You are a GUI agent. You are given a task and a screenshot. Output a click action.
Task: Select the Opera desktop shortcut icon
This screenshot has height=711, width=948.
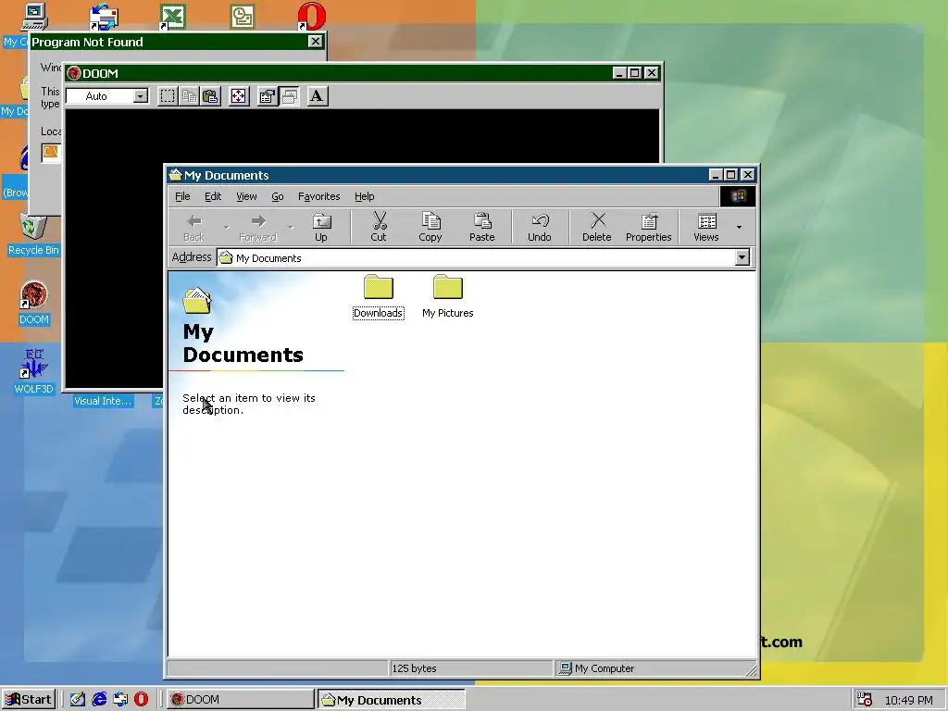click(x=312, y=17)
